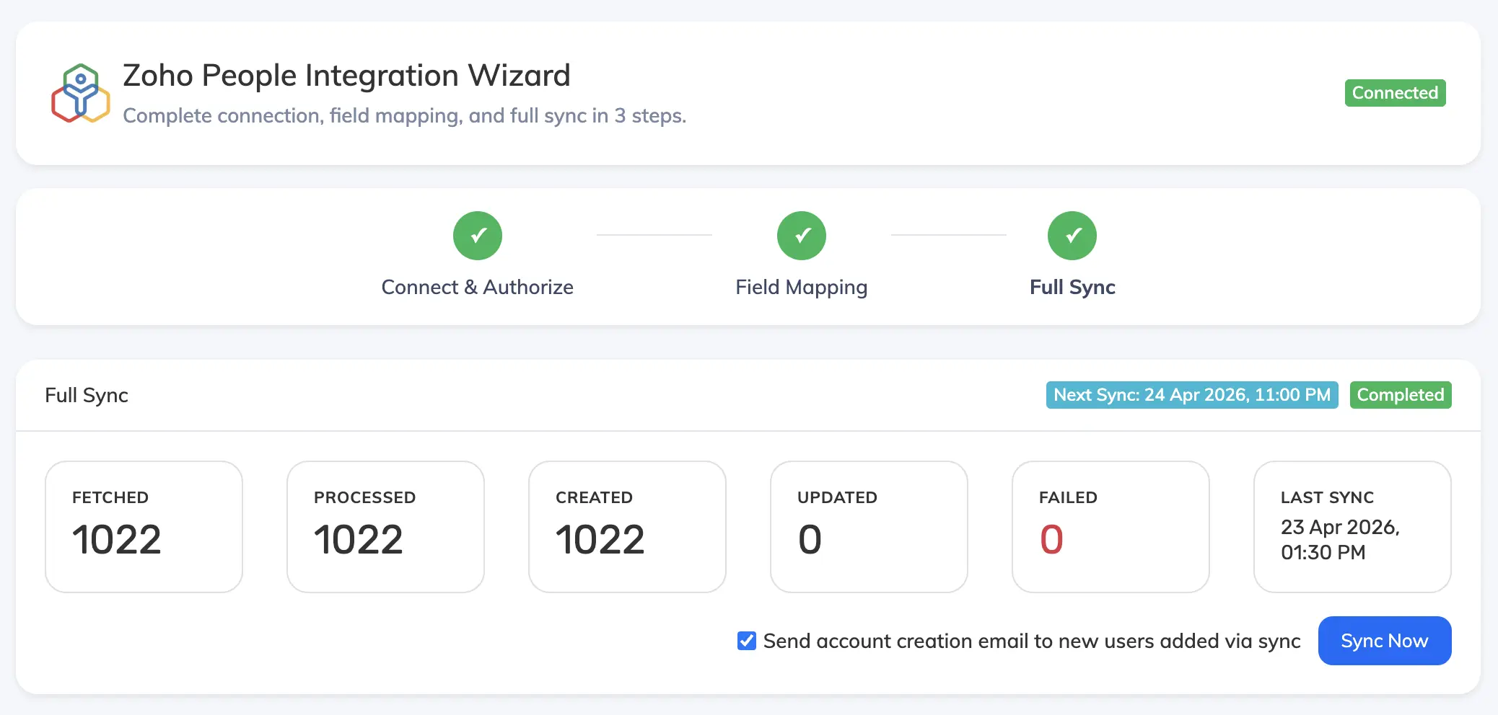This screenshot has height=715, width=1498.
Task: Click the Completed status badge
Action: [1401, 395]
